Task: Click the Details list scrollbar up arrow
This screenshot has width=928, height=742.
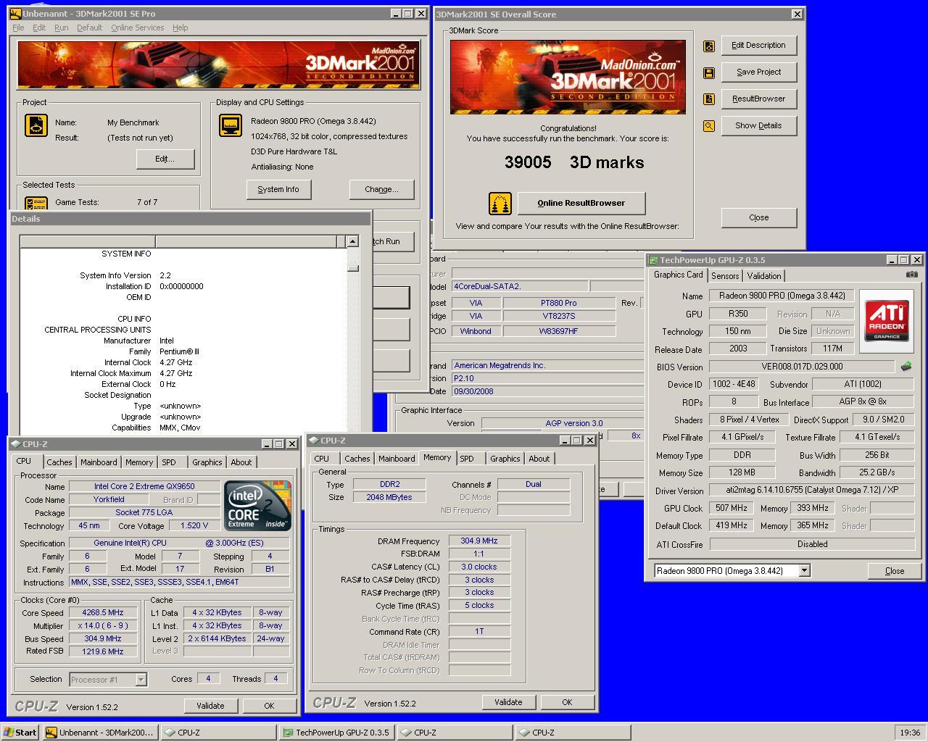Action: (x=352, y=241)
